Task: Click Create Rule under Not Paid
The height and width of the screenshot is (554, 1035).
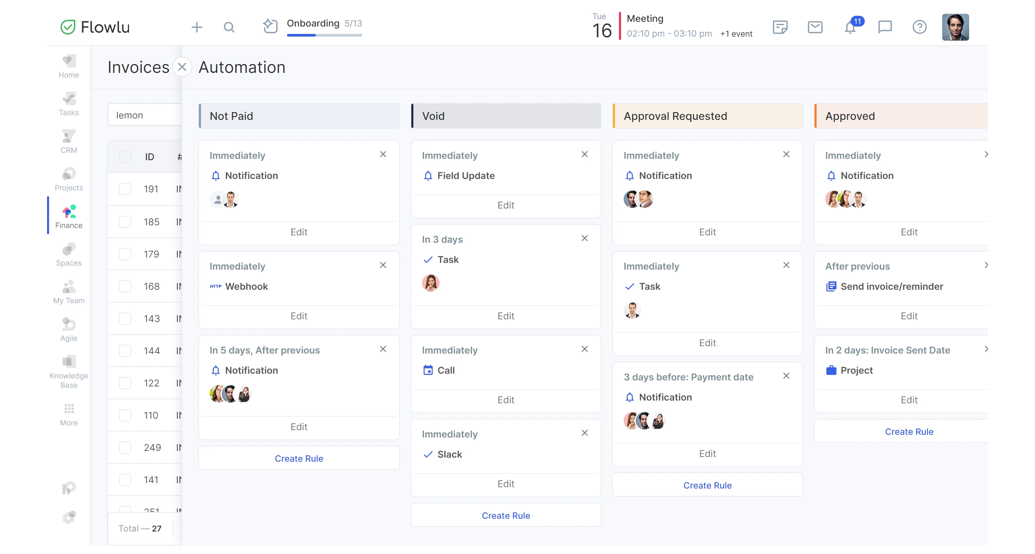Action: tap(299, 458)
